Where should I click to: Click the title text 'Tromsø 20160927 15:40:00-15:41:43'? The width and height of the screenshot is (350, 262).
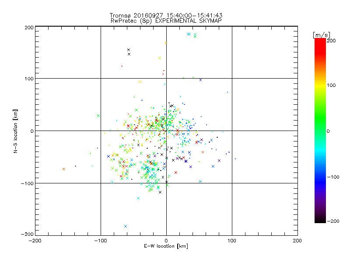coord(166,15)
